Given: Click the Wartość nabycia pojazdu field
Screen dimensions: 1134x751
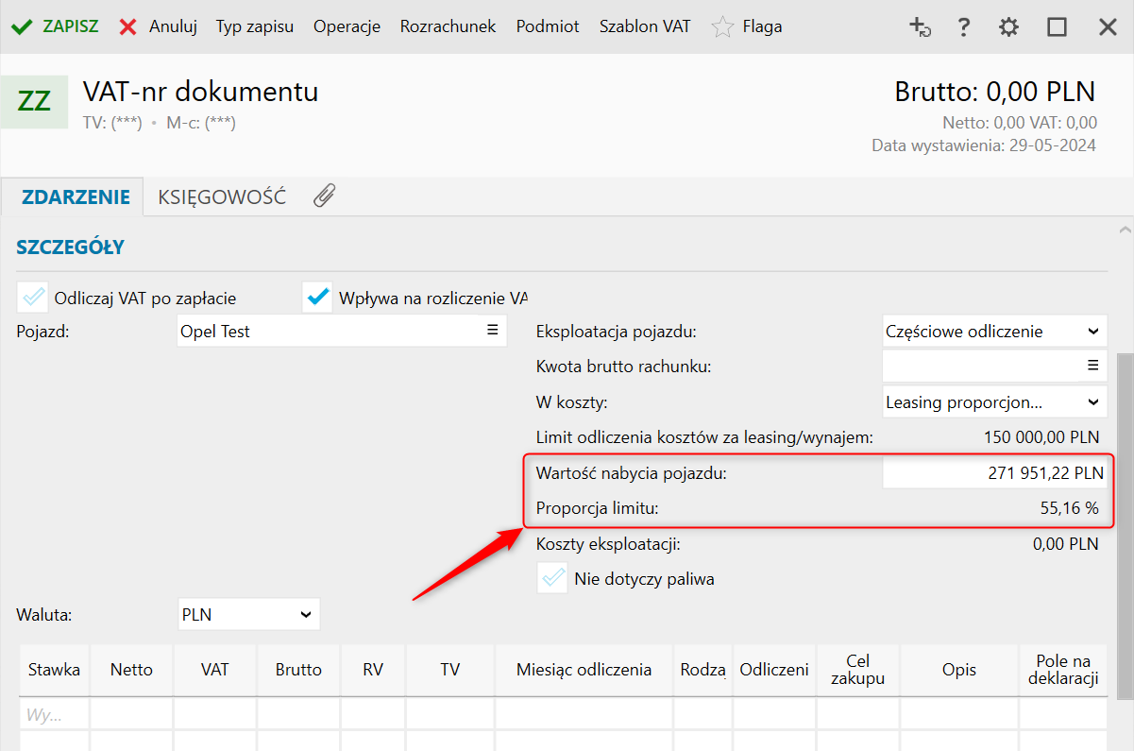Looking at the screenshot, I should (x=993, y=472).
